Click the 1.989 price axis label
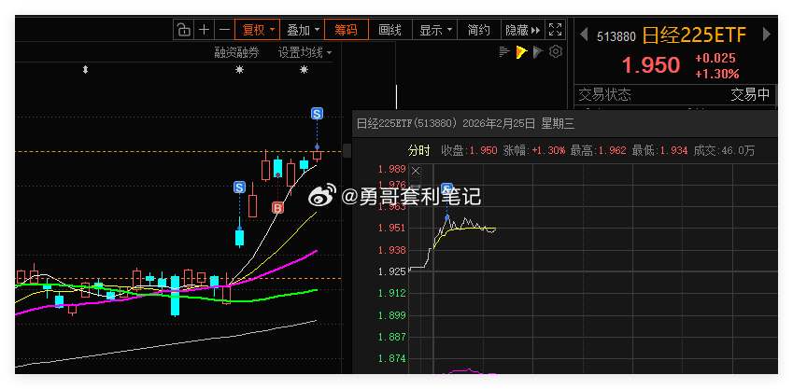 [392, 169]
